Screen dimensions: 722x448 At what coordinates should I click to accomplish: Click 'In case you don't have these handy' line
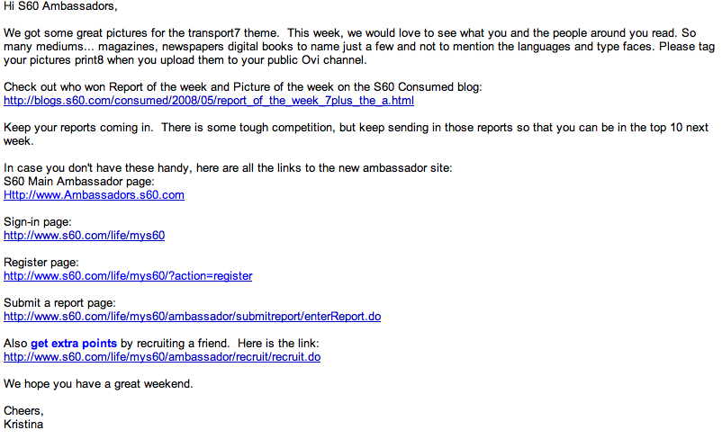point(228,168)
